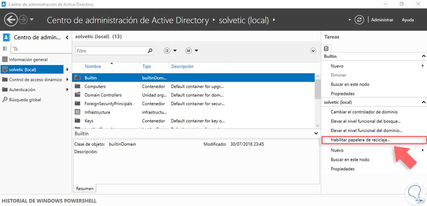Click the forward navigation arrow
Image resolution: width=427 pixels, height=206 pixels.
pos(23,20)
